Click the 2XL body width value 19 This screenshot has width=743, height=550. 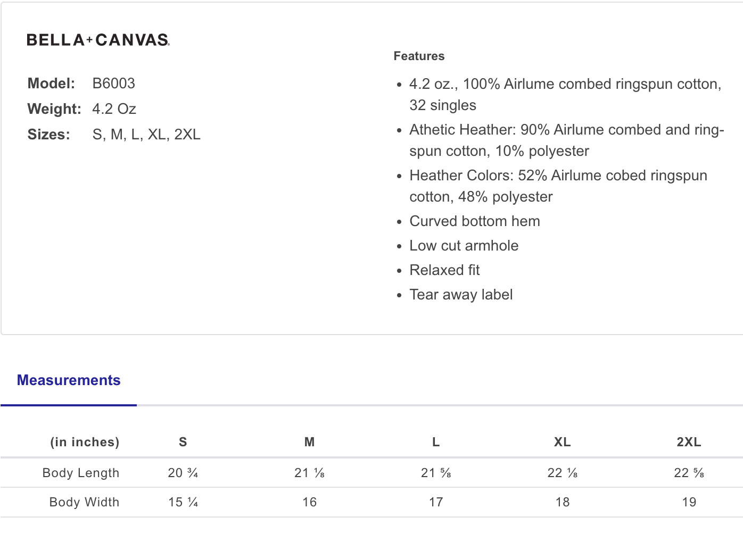click(x=689, y=502)
